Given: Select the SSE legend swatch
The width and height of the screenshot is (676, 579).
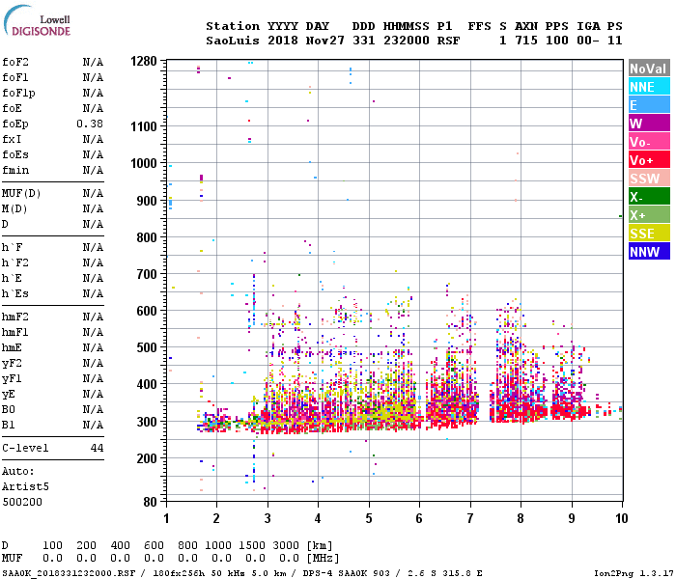Looking at the screenshot, I should click(649, 234).
